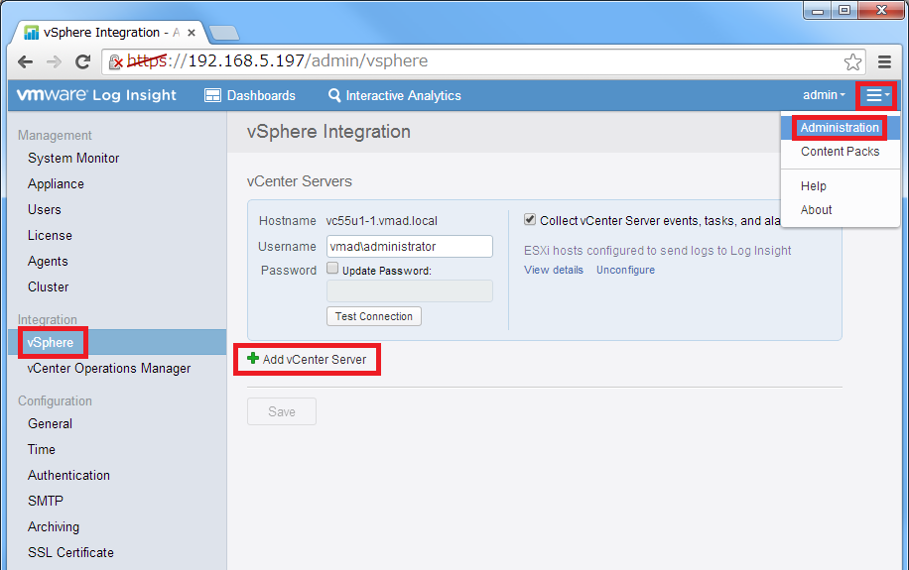Open SMTP configuration page
The image size is (909, 570).
click(x=46, y=501)
